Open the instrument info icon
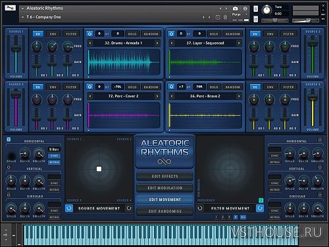The image size is (329, 247). point(245,9)
